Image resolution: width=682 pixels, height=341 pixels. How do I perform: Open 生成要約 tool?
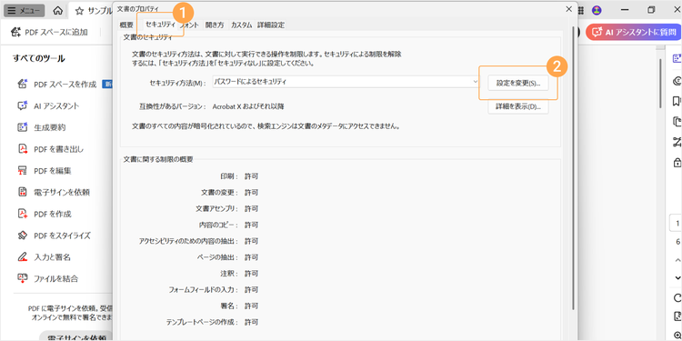coord(41,127)
